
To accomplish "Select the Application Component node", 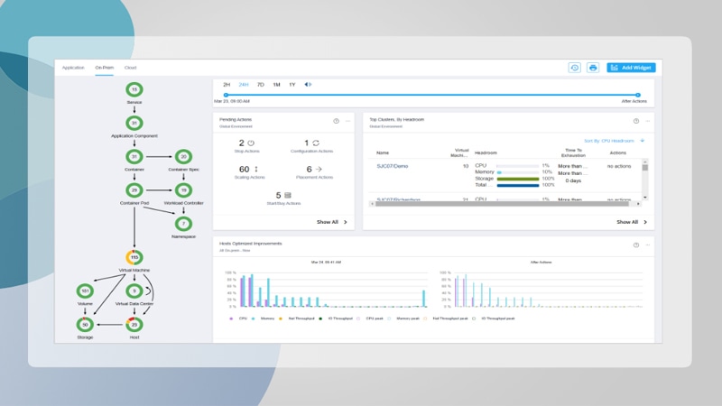I will coord(134,123).
